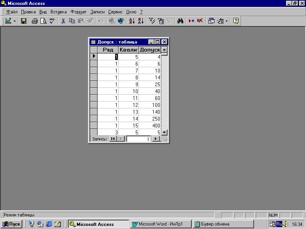Viewport: 306px width, 229px height.
Task: Click Internet Explorer quick launch icon
Action: [49, 224]
